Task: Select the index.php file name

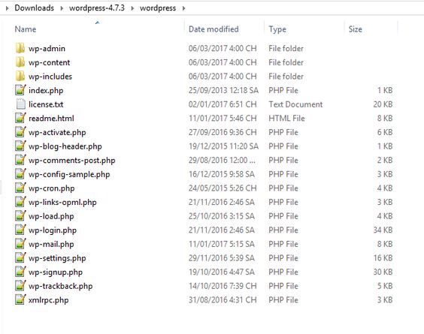Action: point(46,91)
